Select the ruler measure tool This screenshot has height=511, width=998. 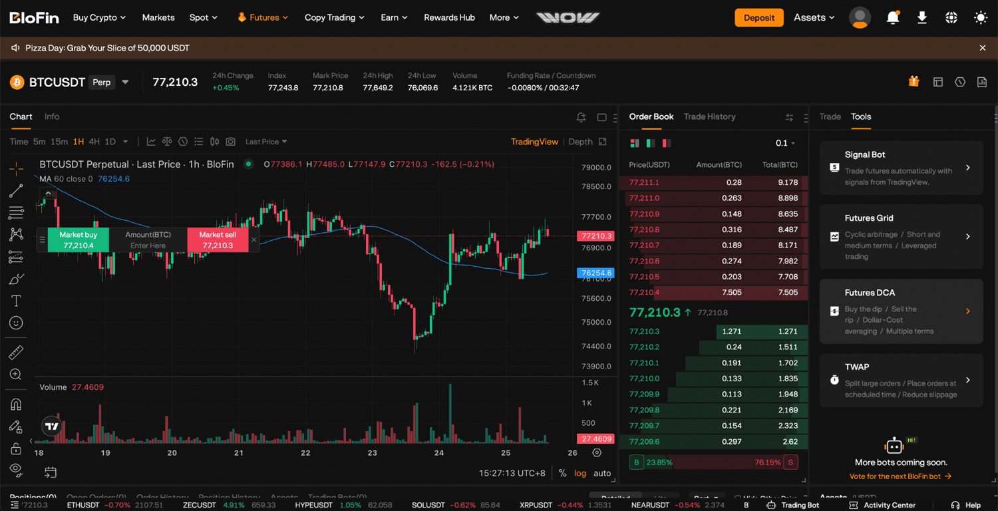(x=16, y=353)
